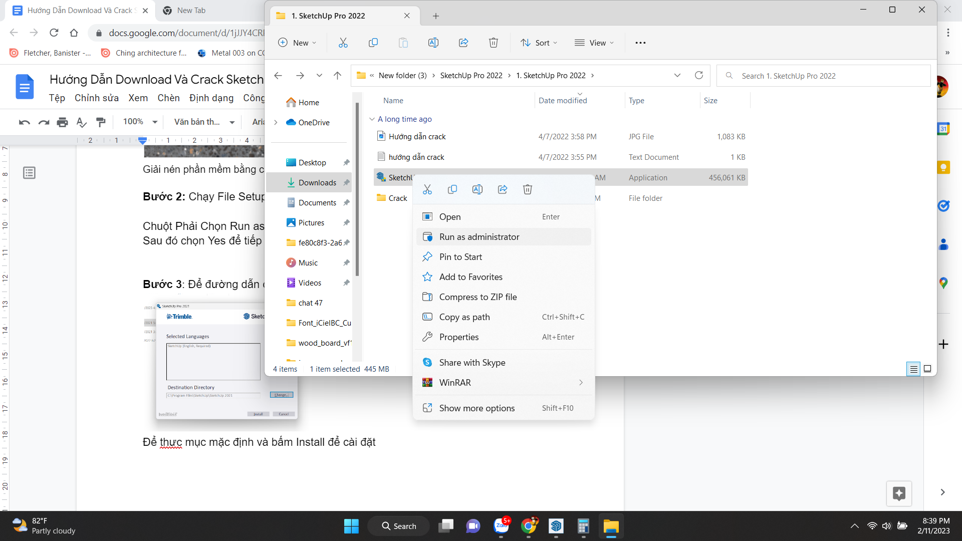
Task: Click the Rename icon in the Explorer toolbar
Action: click(x=433, y=43)
